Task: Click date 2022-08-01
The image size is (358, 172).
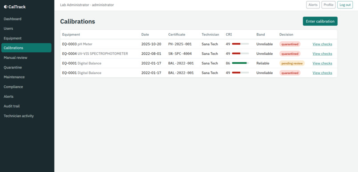Action: pos(151,54)
